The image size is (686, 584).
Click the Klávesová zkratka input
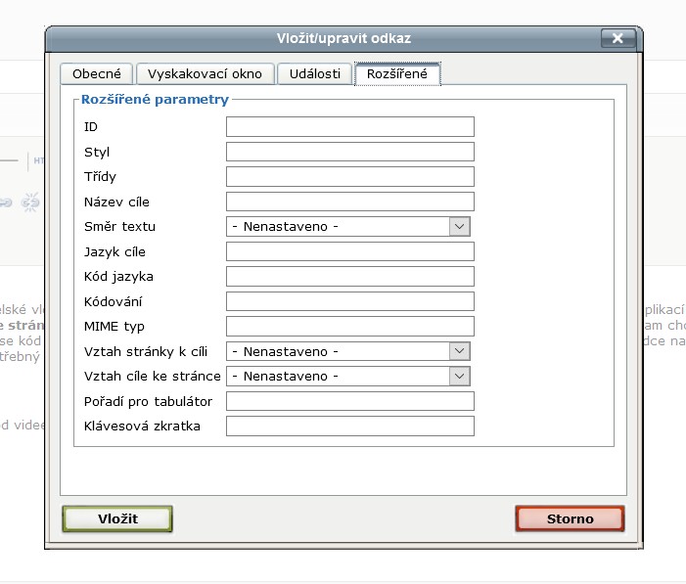(349, 426)
